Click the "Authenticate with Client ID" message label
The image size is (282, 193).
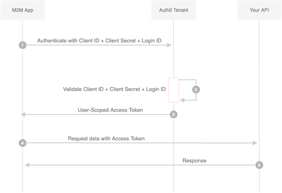pyautogui.click(x=99, y=41)
